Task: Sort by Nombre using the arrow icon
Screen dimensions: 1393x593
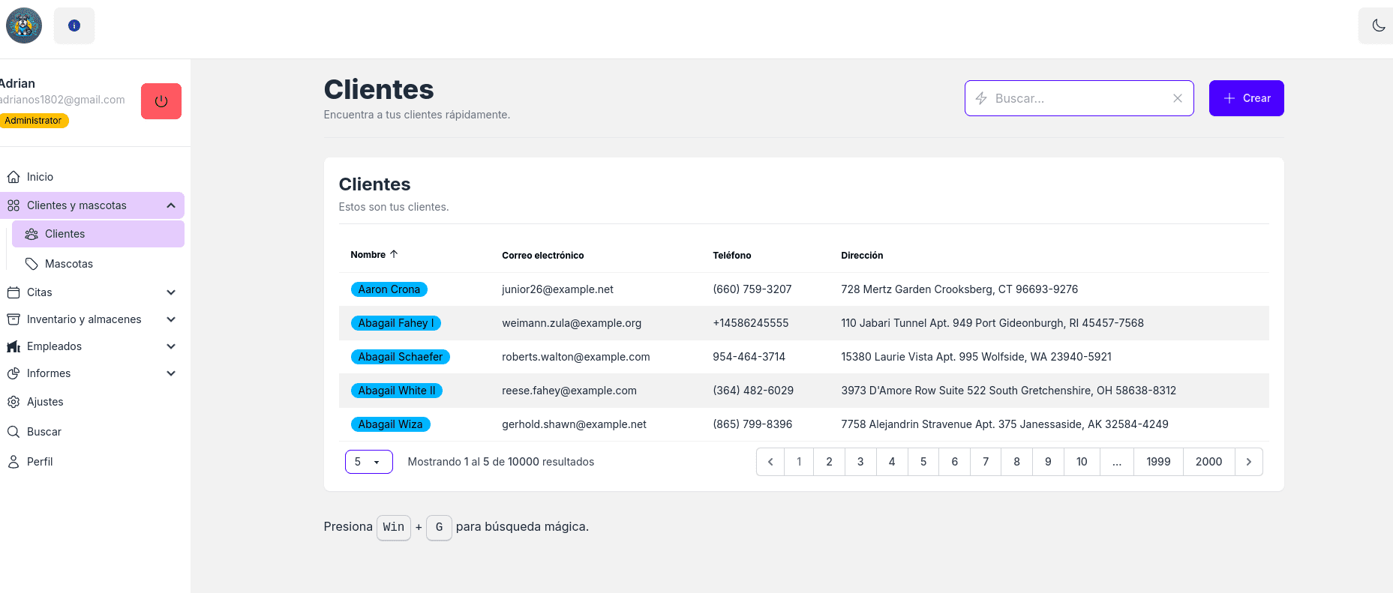Action: point(394,254)
